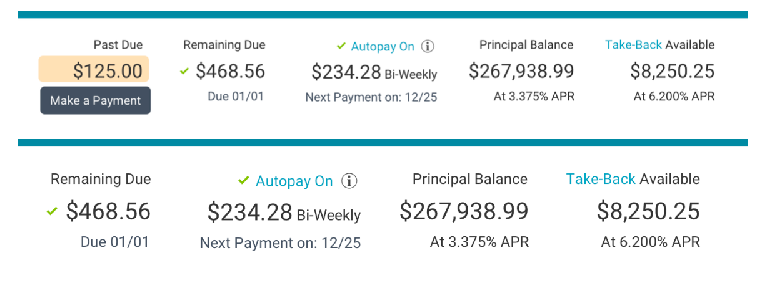Image resolution: width=767 pixels, height=283 pixels.
Task: Click the green check beside $468.56 in second row
Action: [x=53, y=212]
